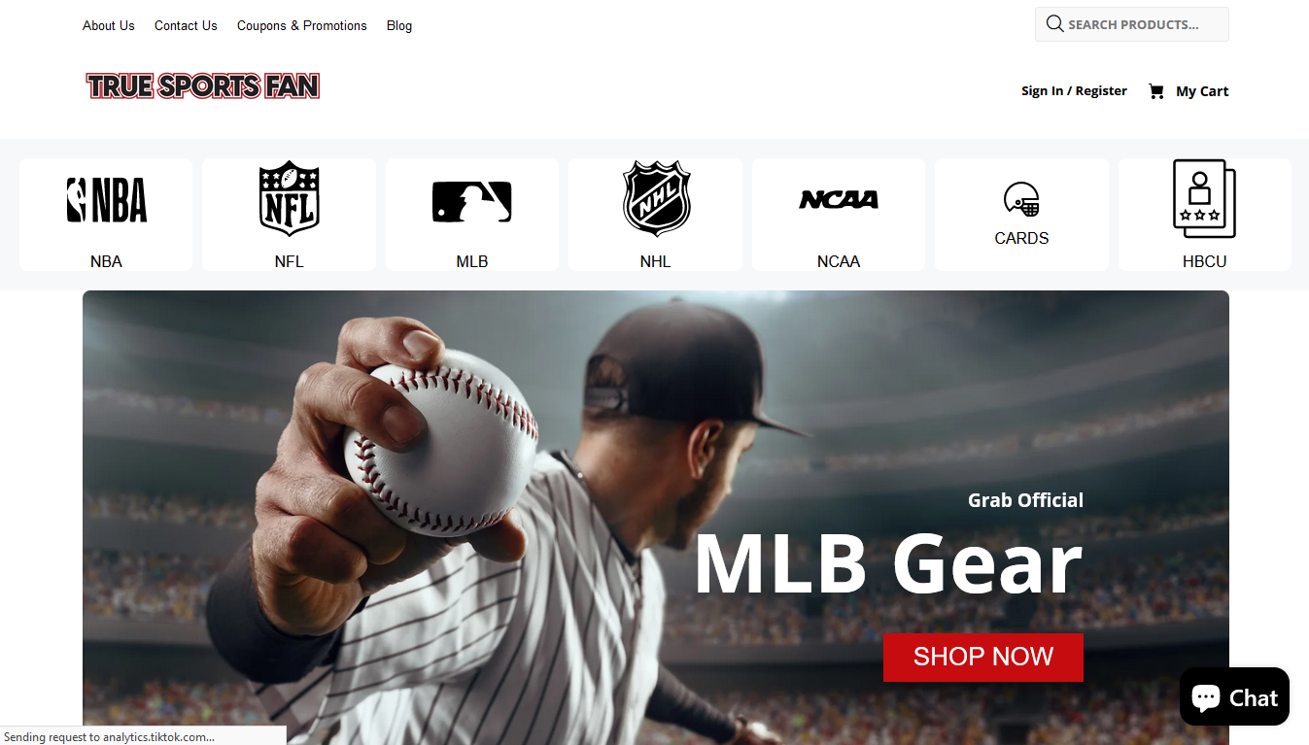Open the Blog link
This screenshot has height=745, width=1309.
click(x=399, y=26)
